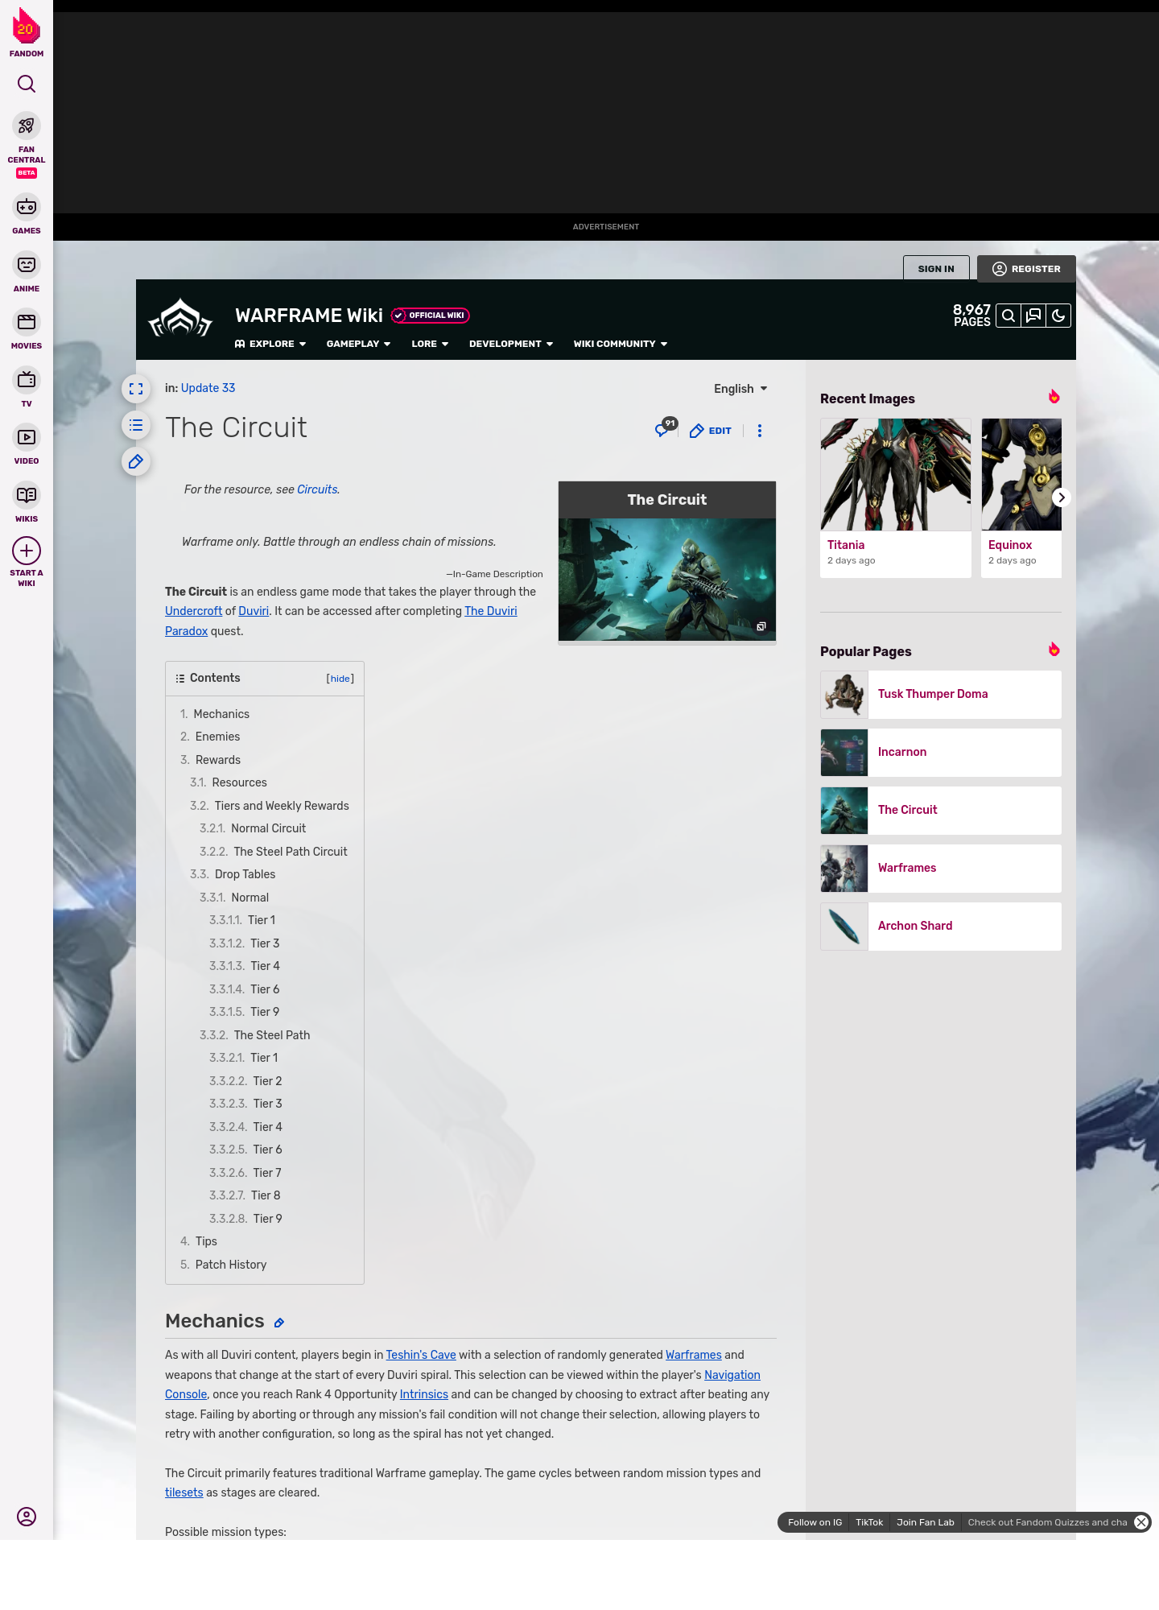The height and width of the screenshot is (1610, 1159).
Task: Open the TV section icon
Action: [x=27, y=379]
